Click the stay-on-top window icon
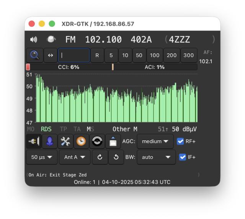 tap(113, 141)
